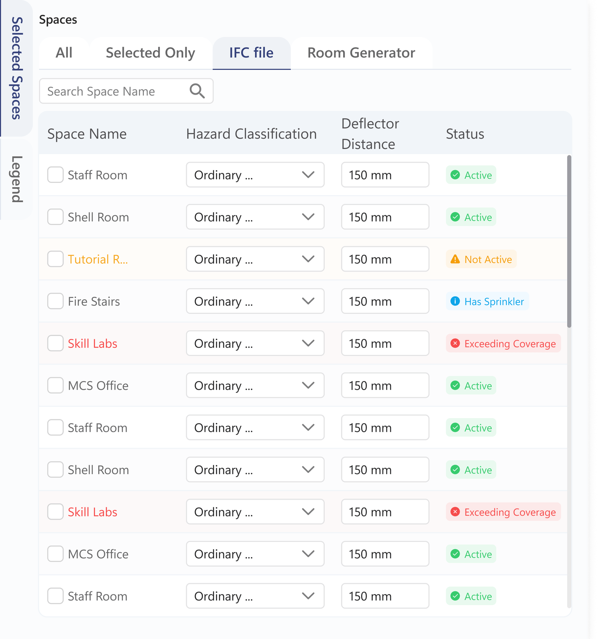Edit deflector distance for first Shell Room row
The width and height of the screenshot is (598, 639).
tap(385, 217)
